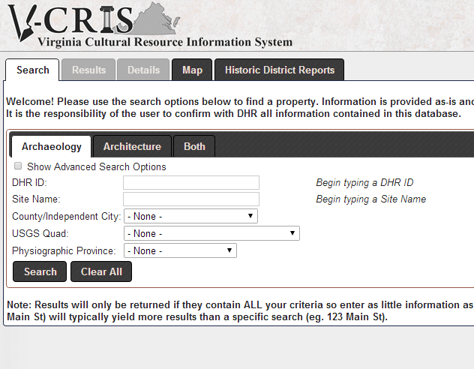Click the 'DHR ID:' label

29,182
